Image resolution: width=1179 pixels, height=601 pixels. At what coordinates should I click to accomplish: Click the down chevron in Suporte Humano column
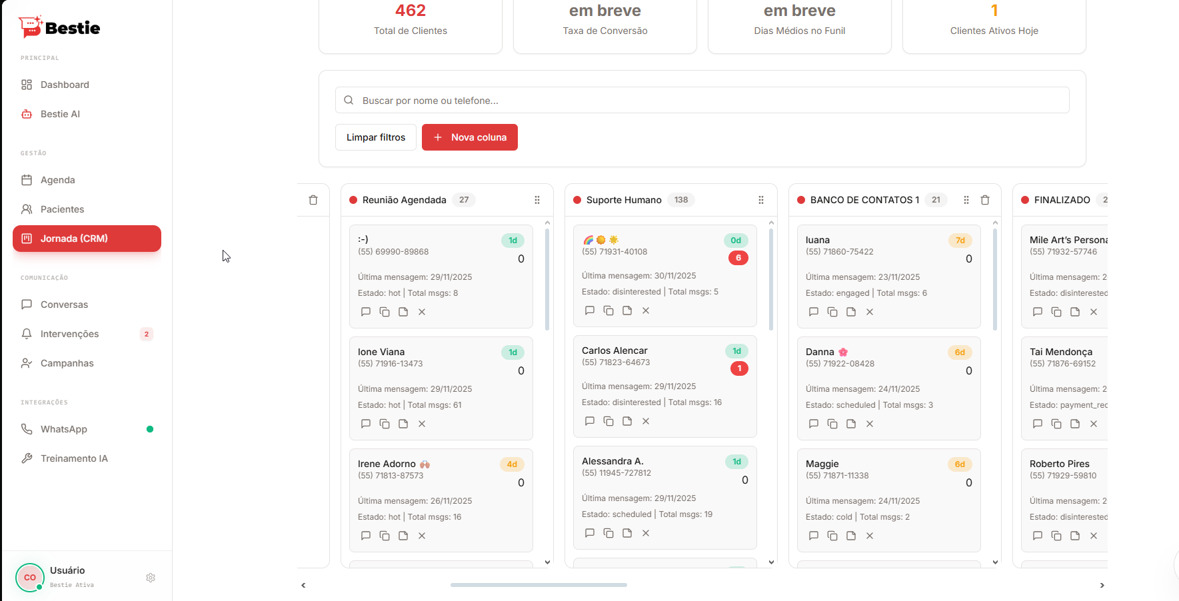coord(771,562)
